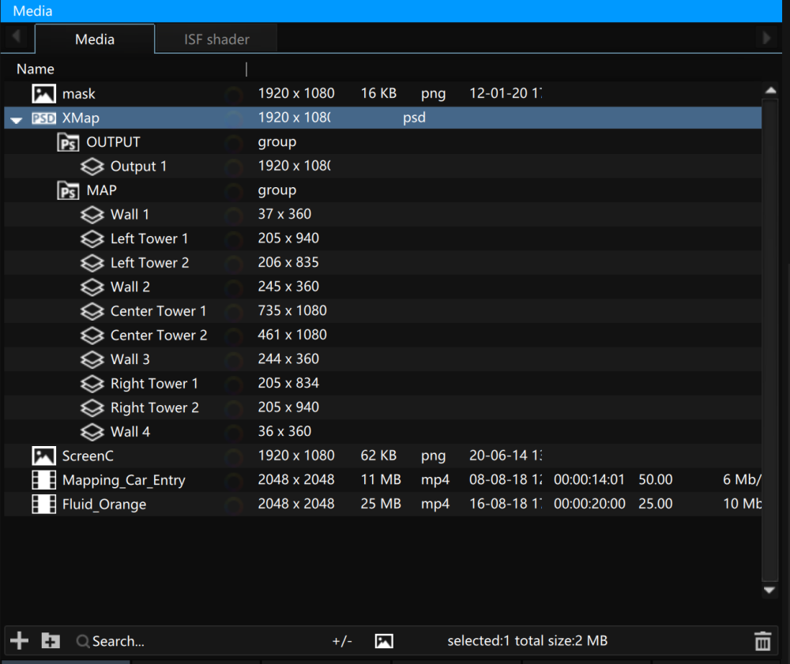The image size is (790, 664).
Task: Click the OUTPUT group Ps icon
Action: 68,142
